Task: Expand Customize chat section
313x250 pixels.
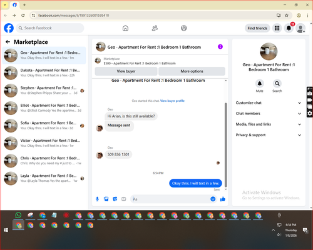Action: click(269, 102)
